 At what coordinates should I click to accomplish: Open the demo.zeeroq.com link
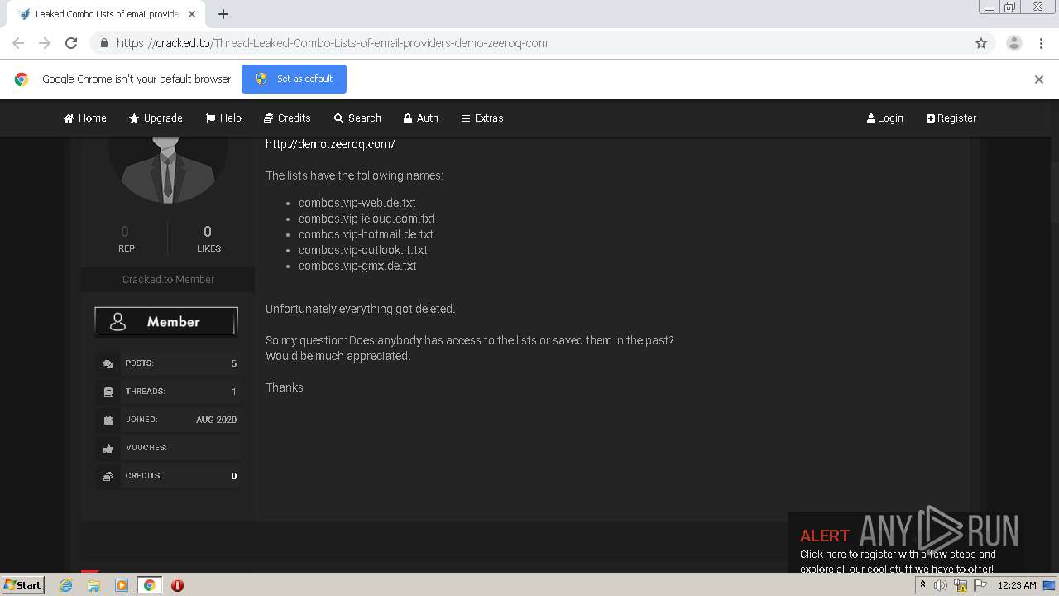[330, 144]
